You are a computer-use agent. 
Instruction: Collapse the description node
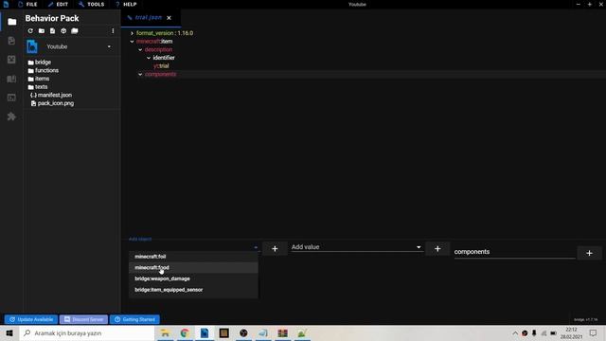[140, 50]
